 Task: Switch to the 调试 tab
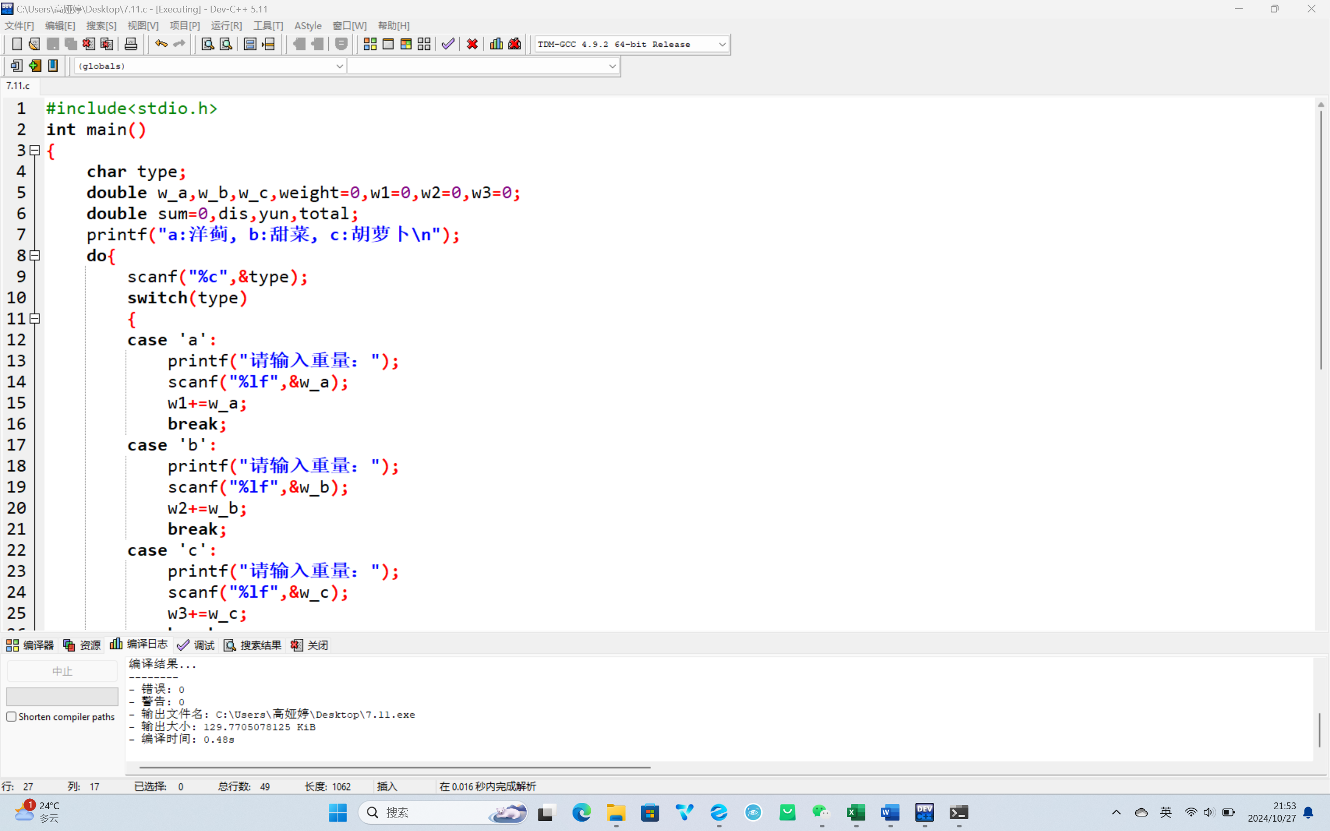click(196, 645)
